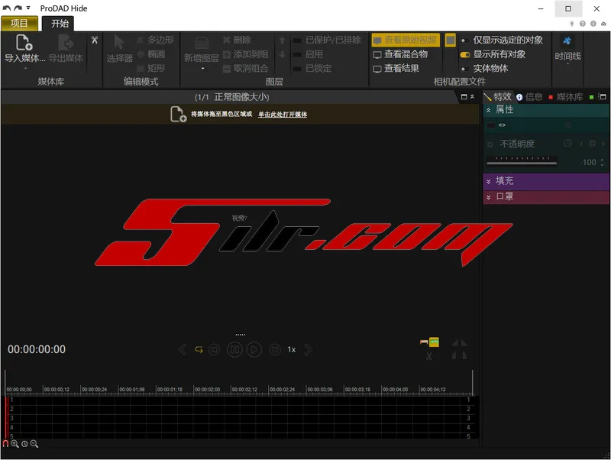Expand the Fill (填充) section

[488, 181]
